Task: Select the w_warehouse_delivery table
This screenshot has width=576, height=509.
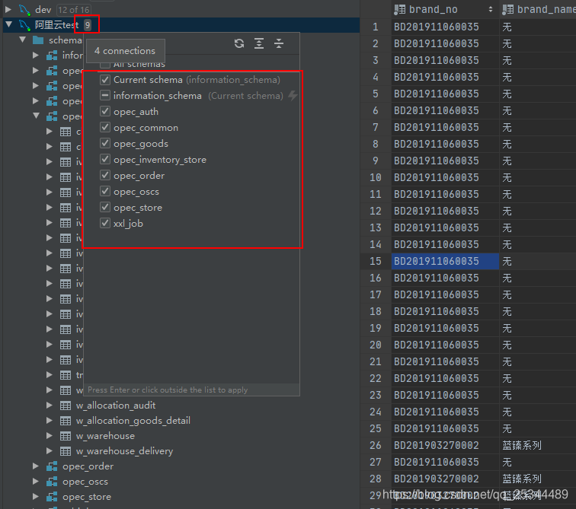Action: (124, 451)
